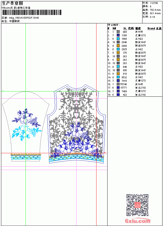Click the dark blue swatch in row 17
This screenshot has height=226, width=163.
[118, 88]
